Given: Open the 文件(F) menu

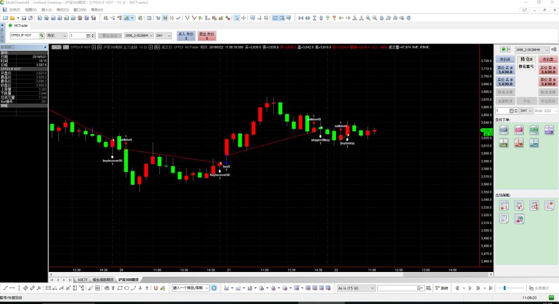Looking at the screenshot, I should click(x=14, y=10).
